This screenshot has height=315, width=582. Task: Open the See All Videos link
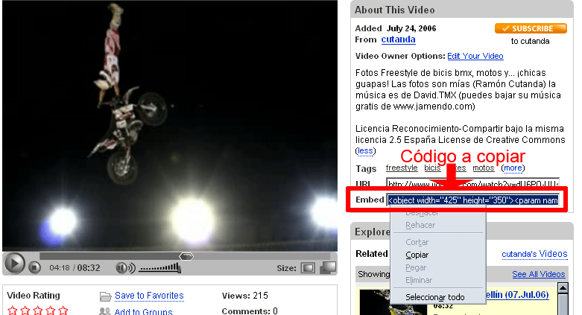pos(538,274)
